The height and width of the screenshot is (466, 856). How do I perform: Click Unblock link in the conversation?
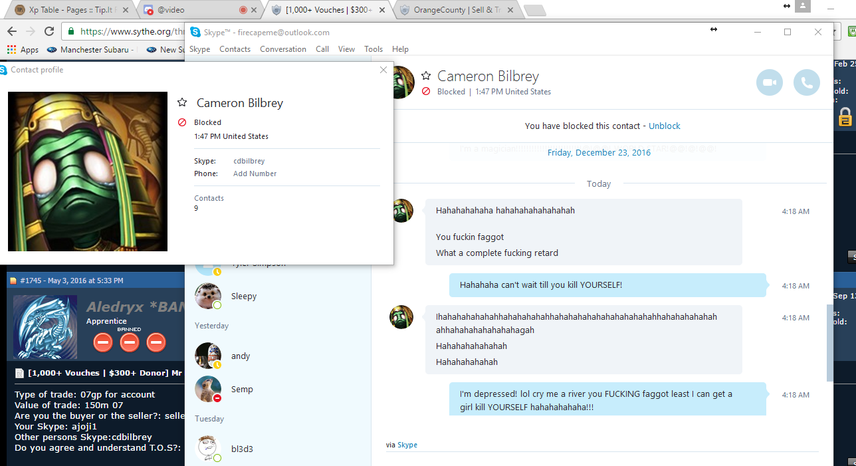click(x=665, y=126)
